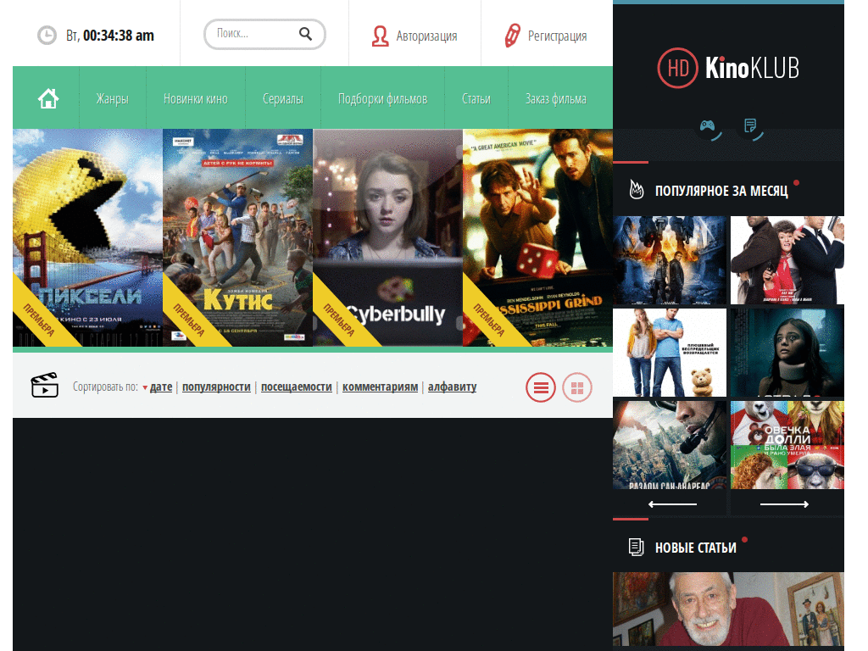Open the robots movie thumbnail in popular
The image size is (868, 651).
point(670,260)
